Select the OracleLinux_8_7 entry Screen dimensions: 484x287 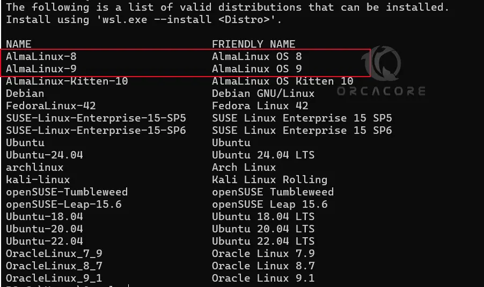point(54,266)
